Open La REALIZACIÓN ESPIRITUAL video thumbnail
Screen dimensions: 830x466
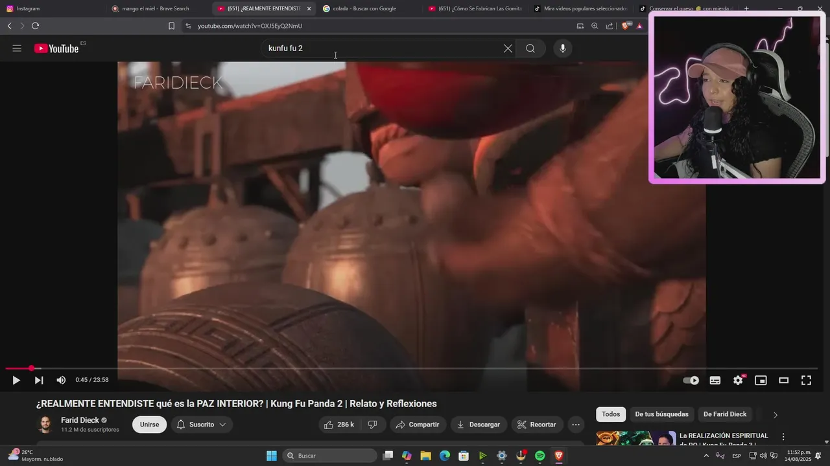636,438
